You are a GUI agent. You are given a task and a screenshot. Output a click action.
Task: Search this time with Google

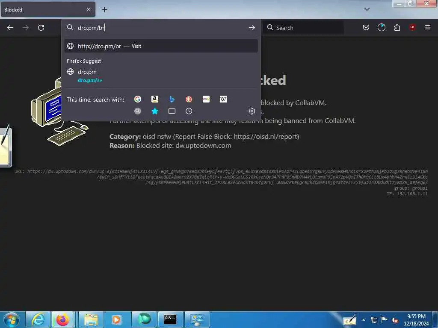point(138,99)
